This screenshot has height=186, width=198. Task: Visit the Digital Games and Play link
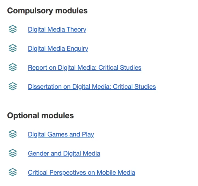61,134
